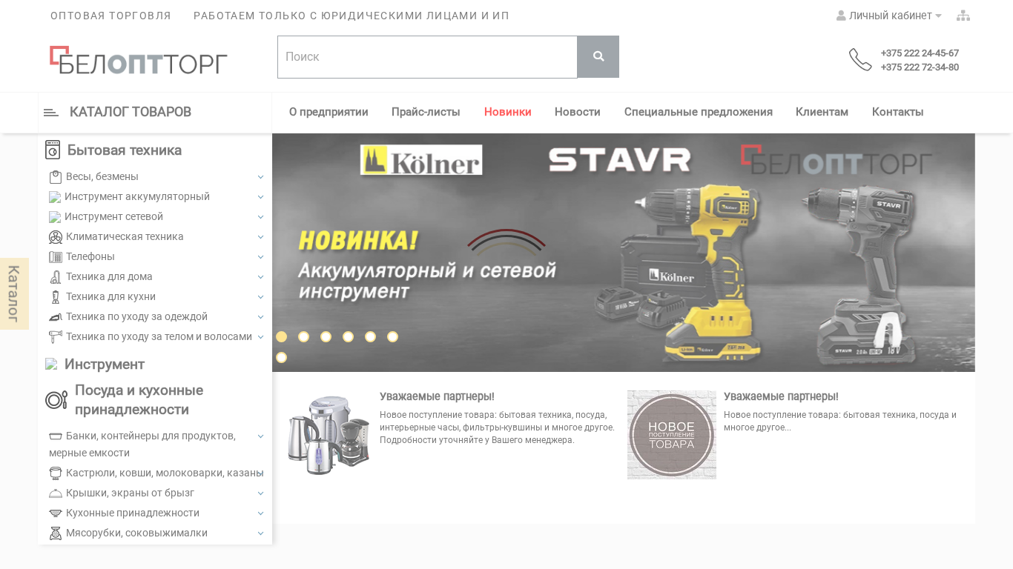This screenshot has height=569, width=1013.
Task: Expand Крышки, экраны от брызг chevron
Action: coord(261,493)
